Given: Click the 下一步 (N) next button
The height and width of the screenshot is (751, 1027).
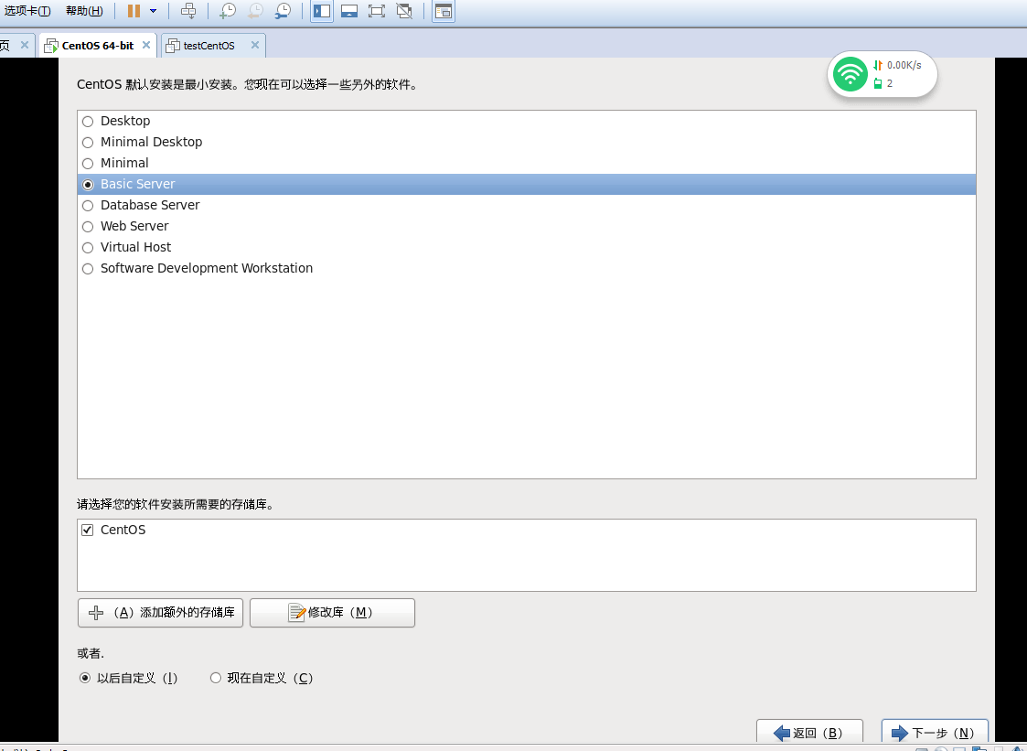Looking at the screenshot, I should pyautogui.click(x=935, y=733).
